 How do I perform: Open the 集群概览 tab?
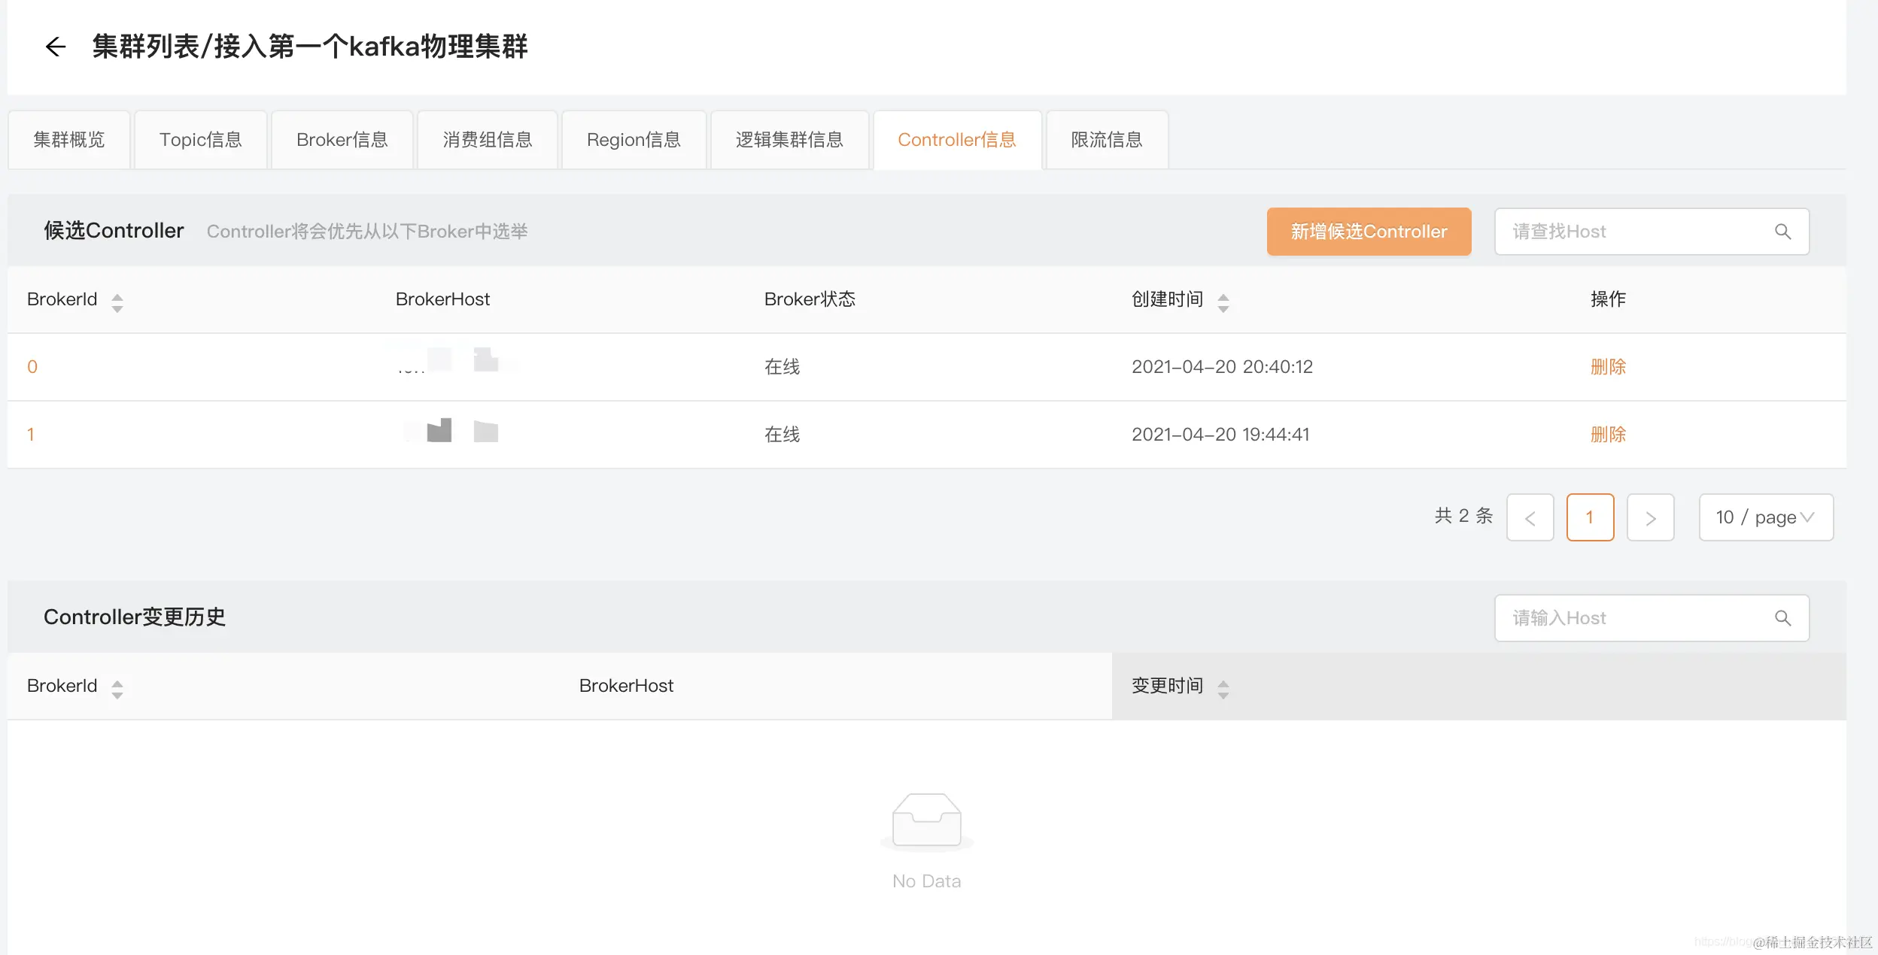pyautogui.click(x=68, y=139)
